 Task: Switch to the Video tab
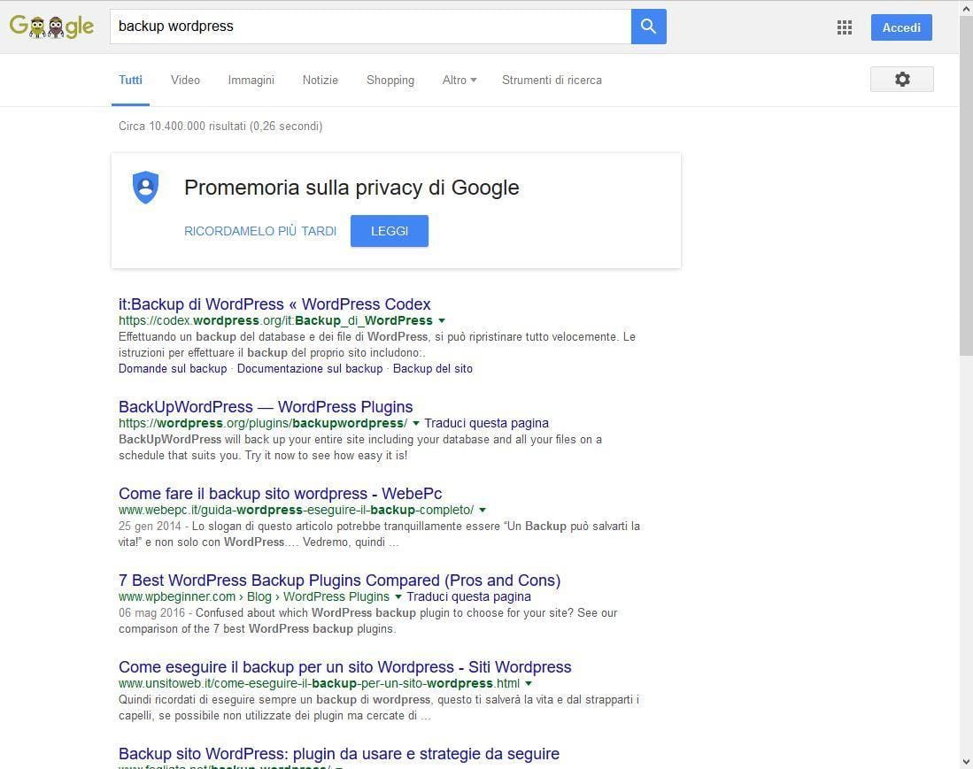pos(185,80)
